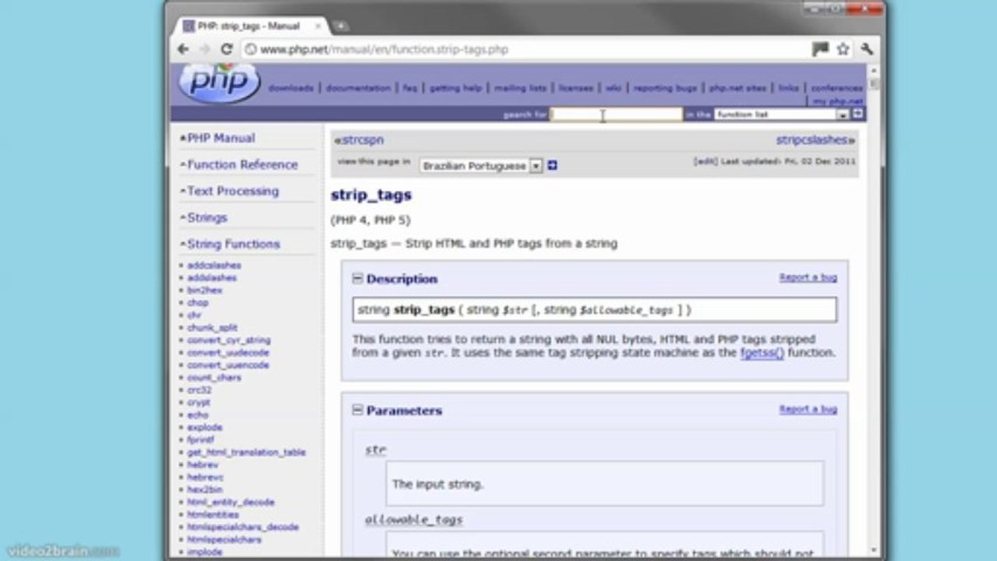Focus the search for input field
This screenshot has width=997, height=561.
(616, 115)
